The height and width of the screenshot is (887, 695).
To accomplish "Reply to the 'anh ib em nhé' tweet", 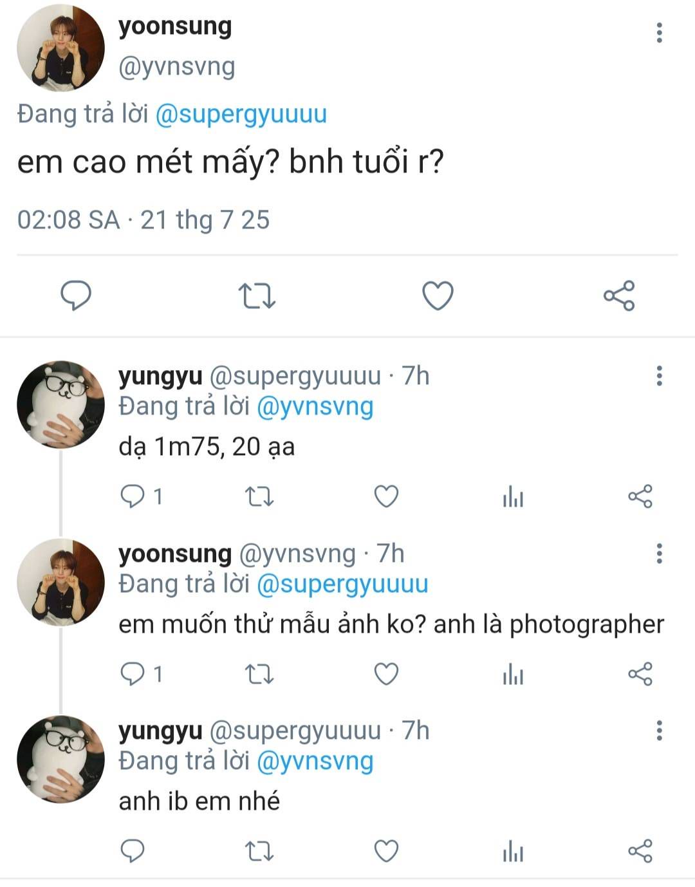I will point(133,851).
